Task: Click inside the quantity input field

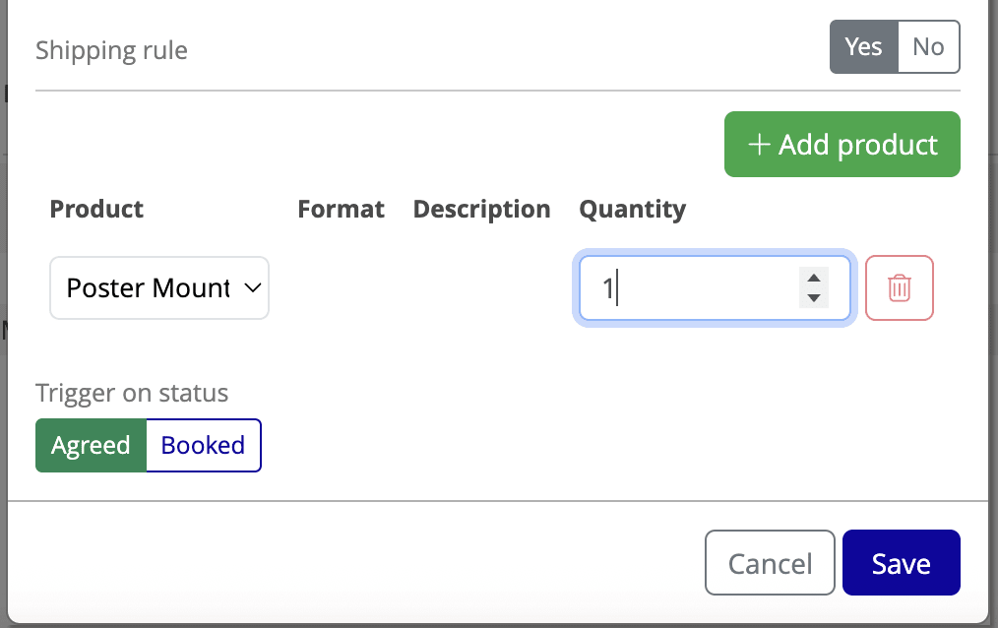Action: coord(689,287)
